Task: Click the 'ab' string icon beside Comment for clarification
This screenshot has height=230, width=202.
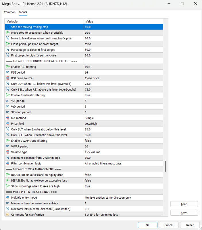Action: 8,214
